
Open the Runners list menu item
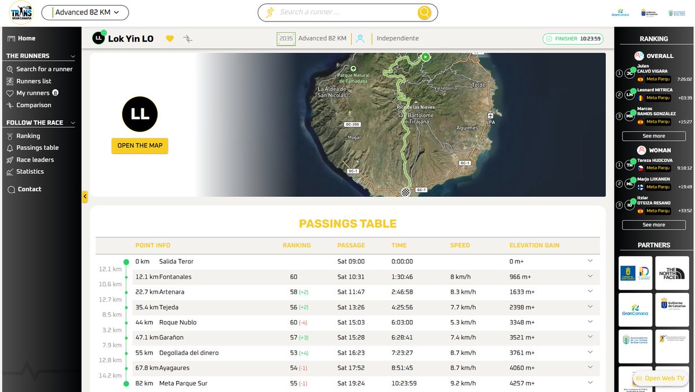[x=10, y=80]
